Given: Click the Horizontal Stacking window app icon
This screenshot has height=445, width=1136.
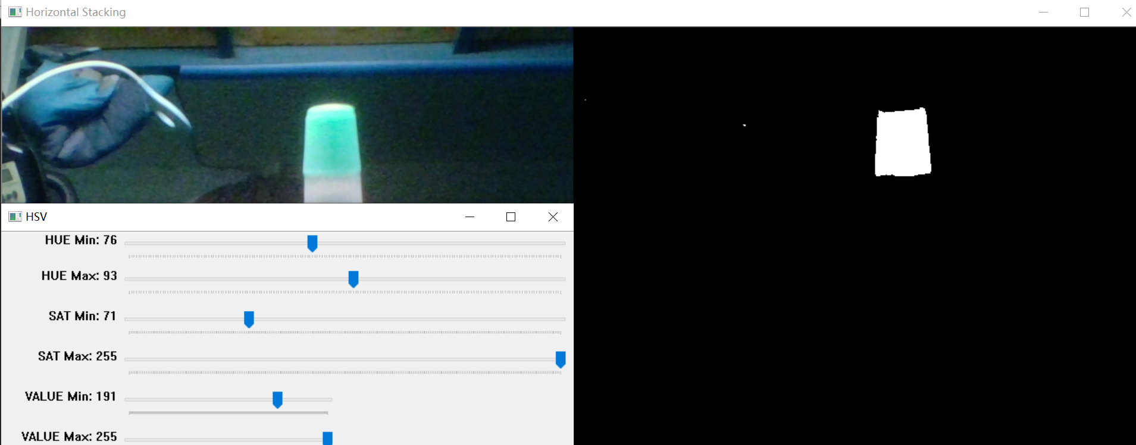Looking at the screenshot, I should coord(15,12).
